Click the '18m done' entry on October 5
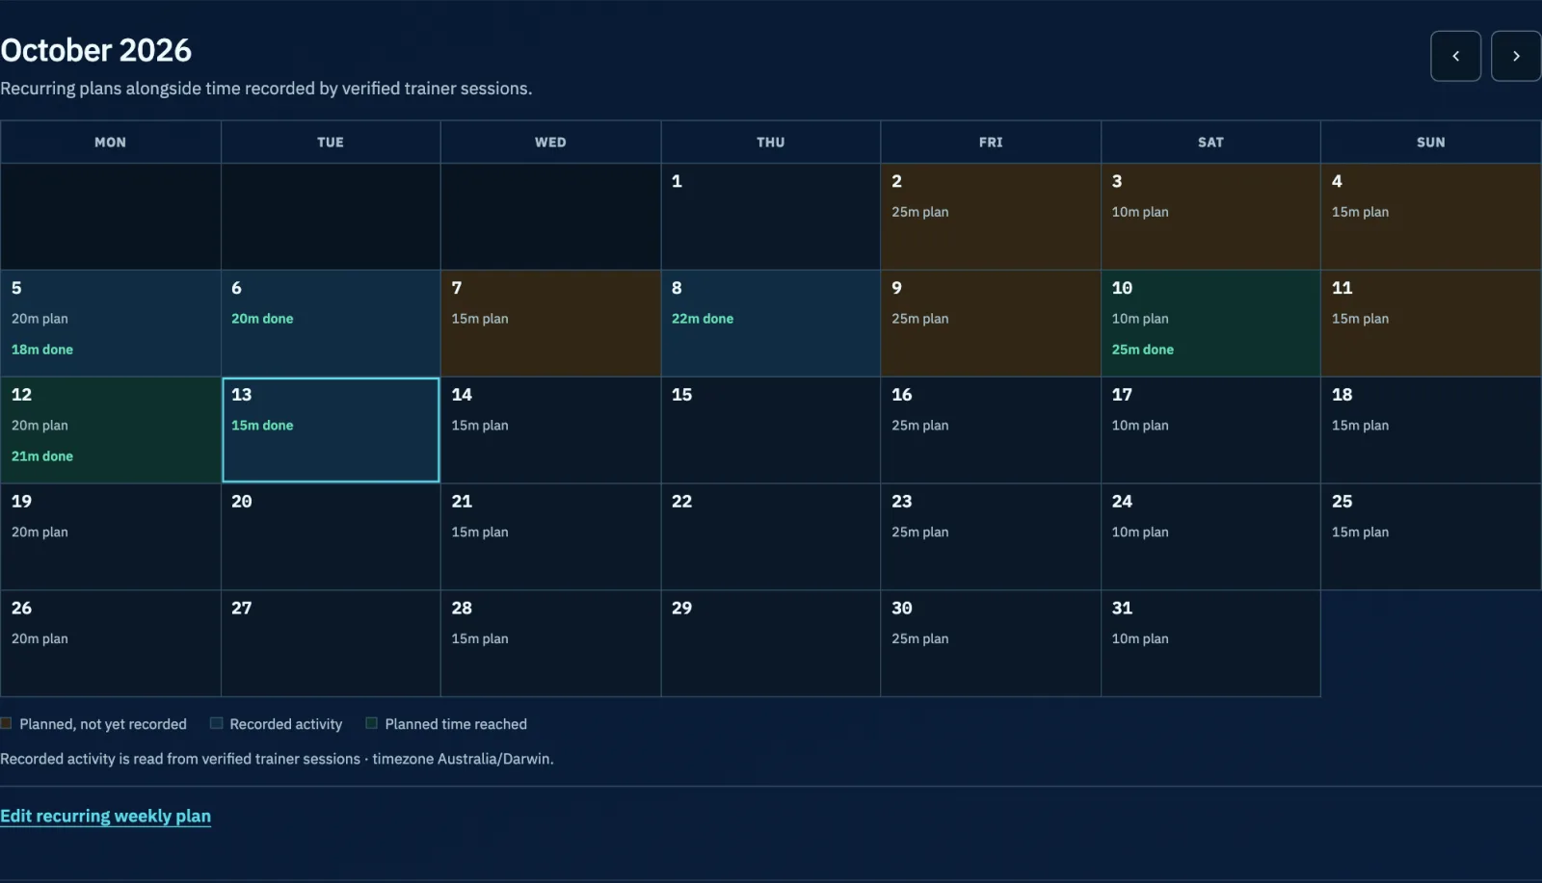 (x=42, y=350)
